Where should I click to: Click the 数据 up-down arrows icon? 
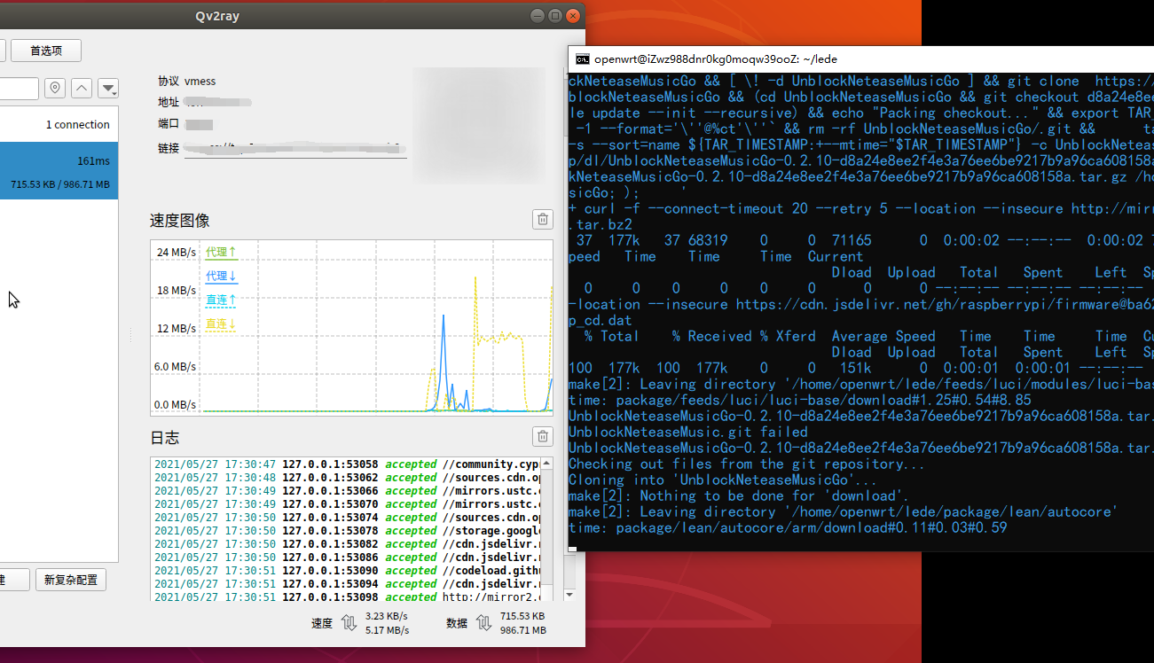click(x=483, y=623)
